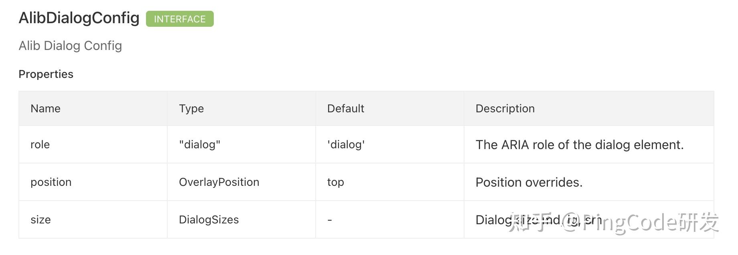
Task: Click the "dialog" type value
Action: coord(200,144)
